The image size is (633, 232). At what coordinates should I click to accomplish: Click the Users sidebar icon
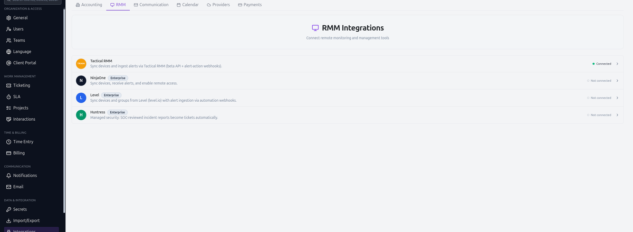[x=8, y=29]
